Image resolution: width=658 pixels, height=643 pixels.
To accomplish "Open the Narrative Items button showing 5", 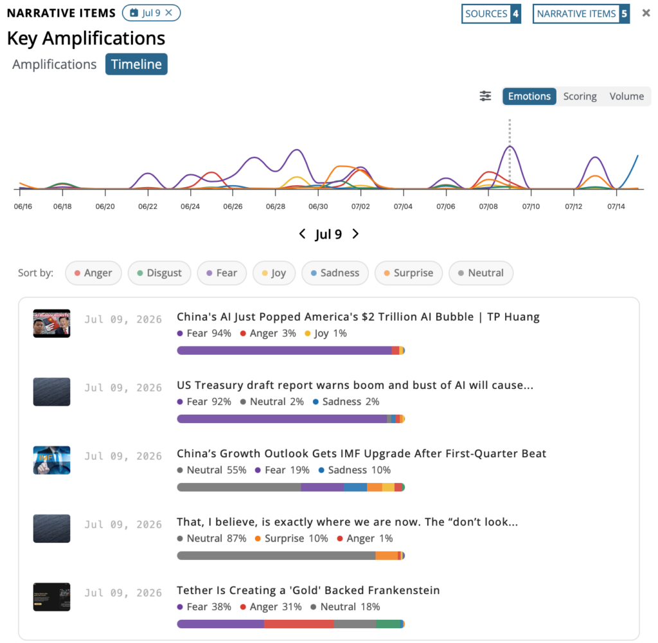I will click(x=581, y=14).
